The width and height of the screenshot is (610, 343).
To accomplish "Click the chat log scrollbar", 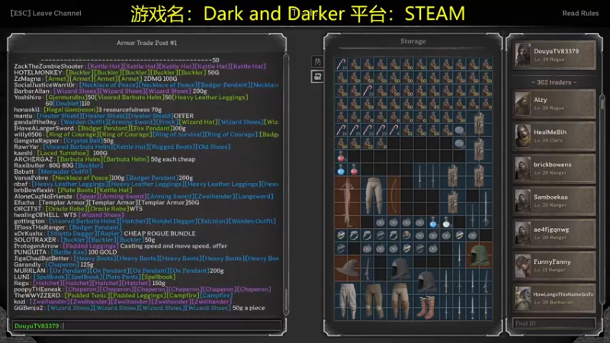I will pos(286,184).
